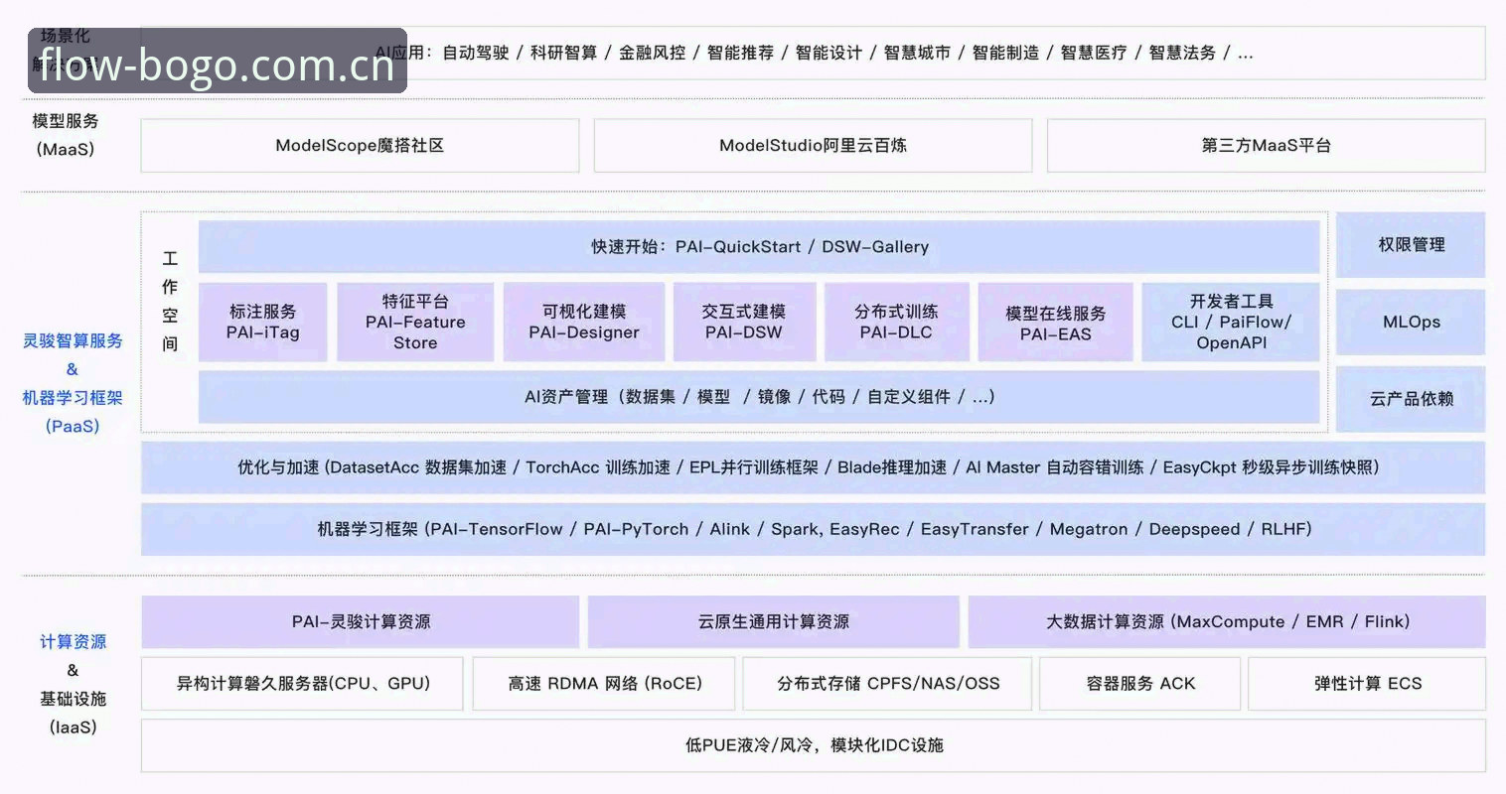Select 快速开始 PAI-QuickStart / DSW-Gallery bar
The width and height of the screenshot is (1506, 794).
pos(759,246)
